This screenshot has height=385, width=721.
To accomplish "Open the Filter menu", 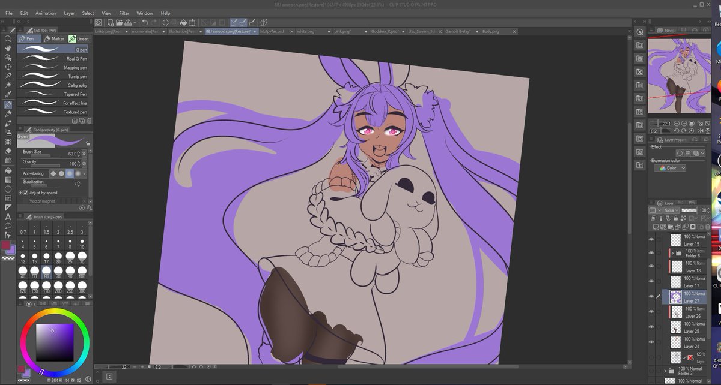I will (x=124, y=13).
